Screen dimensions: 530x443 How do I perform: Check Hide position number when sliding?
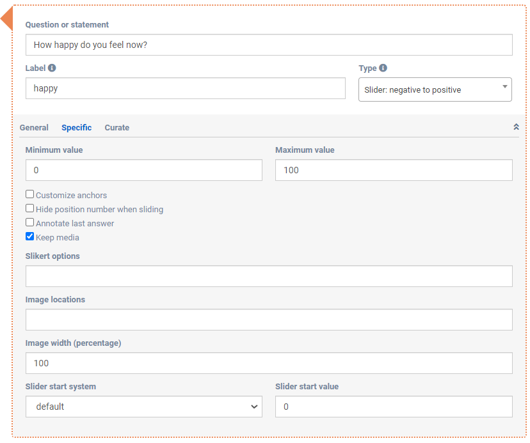pyautogui.click(x=30, y=208)
